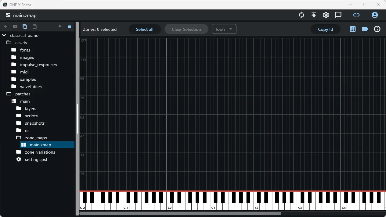The height and width of the screenshot is (217, 386).
Task: Click the info circle icon
Action: [x=377, y=29]
